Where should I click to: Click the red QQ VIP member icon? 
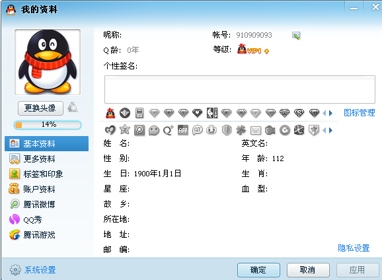[x=110, y=113]
